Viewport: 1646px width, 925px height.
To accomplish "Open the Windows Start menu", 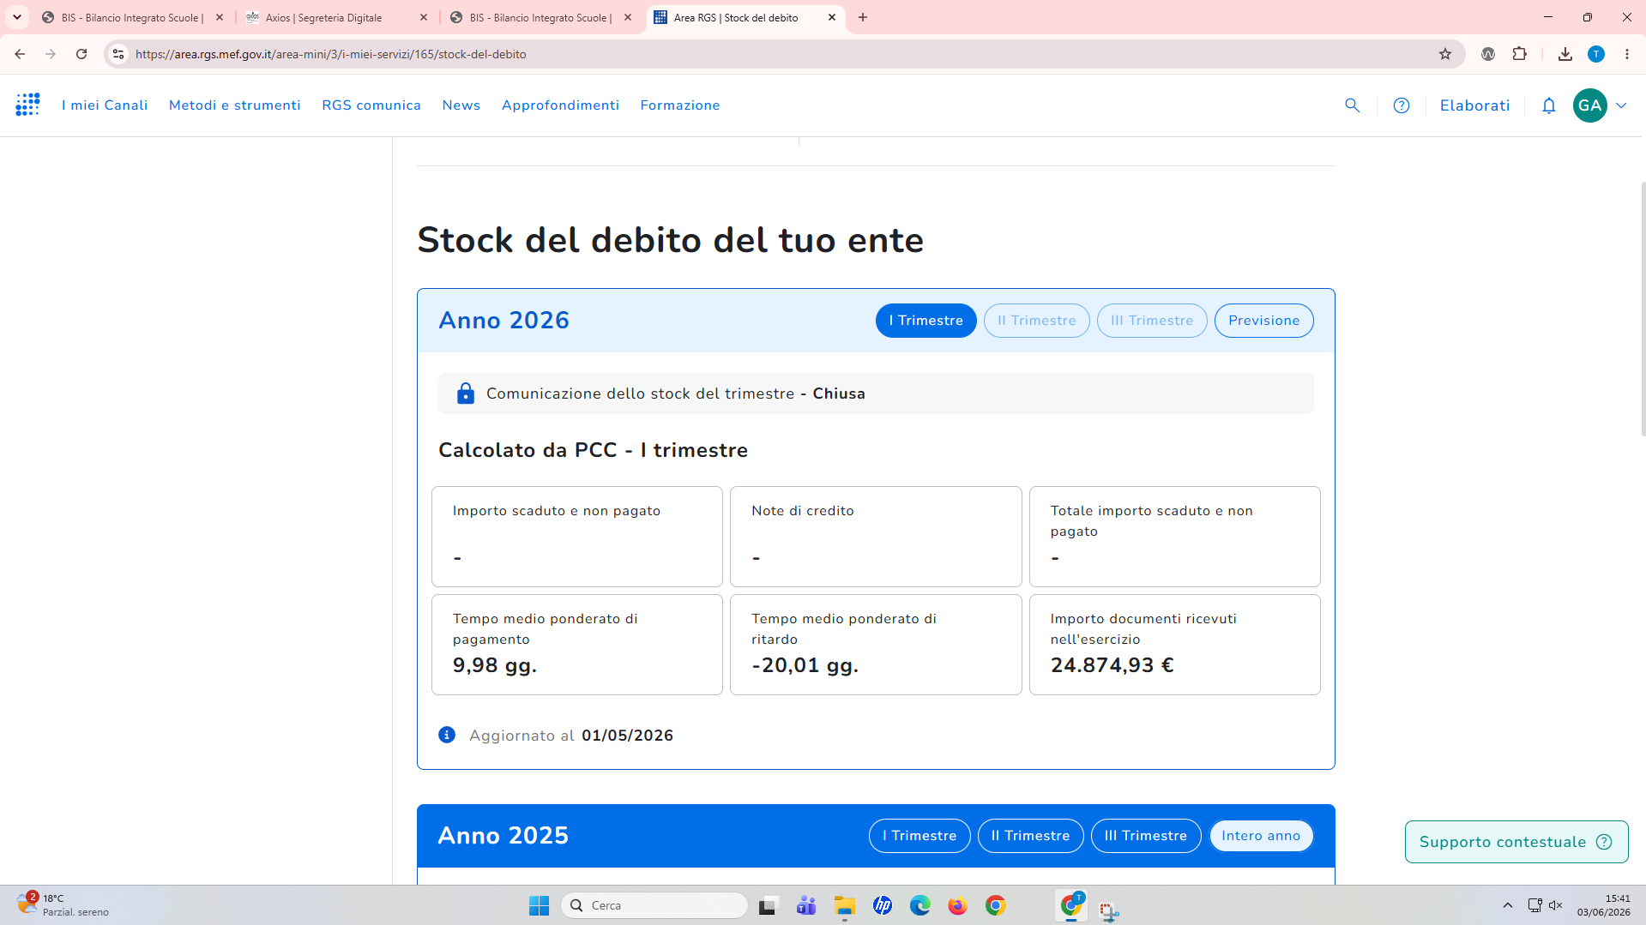I will [x=539, y=905].
